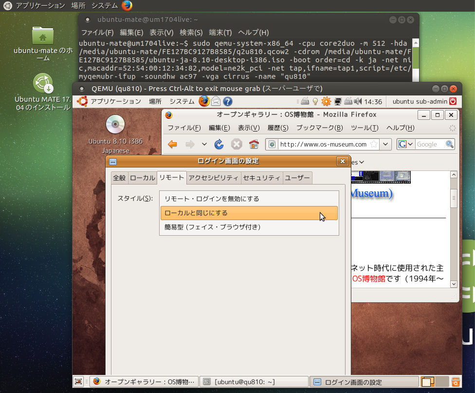475x393 pixels.
Task: Select the リモート tab
Action: pyautogui.click(x=172, y=177)
